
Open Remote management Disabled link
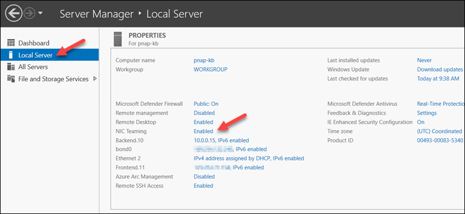tap(204, 113)
